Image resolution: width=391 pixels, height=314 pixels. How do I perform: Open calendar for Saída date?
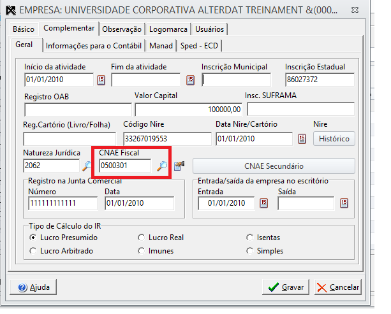(344, 203)
